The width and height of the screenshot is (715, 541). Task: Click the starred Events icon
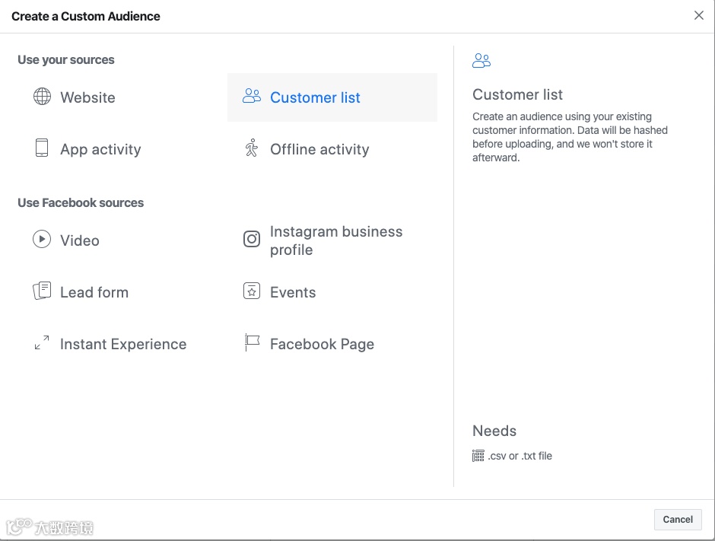(x=252, y=291)
